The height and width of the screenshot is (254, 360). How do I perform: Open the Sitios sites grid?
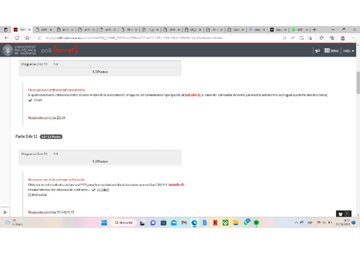click(x=332, y=50)
